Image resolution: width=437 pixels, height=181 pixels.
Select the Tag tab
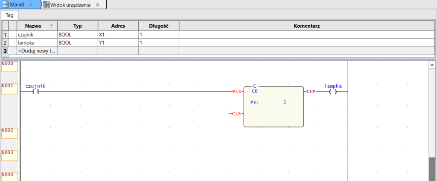(9, 15)
